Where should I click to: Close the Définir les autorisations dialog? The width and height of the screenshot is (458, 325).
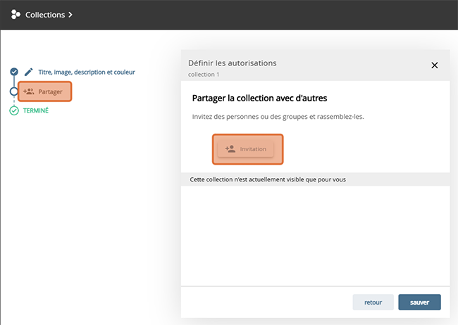click(x=434, y=65)
